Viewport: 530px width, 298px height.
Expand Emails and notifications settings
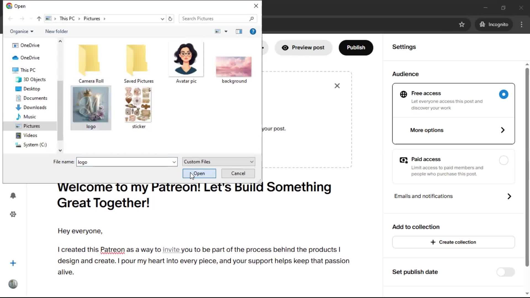coord(453,196)
